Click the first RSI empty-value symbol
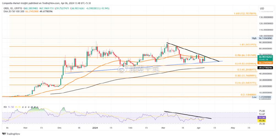The image size is (277, 137). [x=22, y=106]
